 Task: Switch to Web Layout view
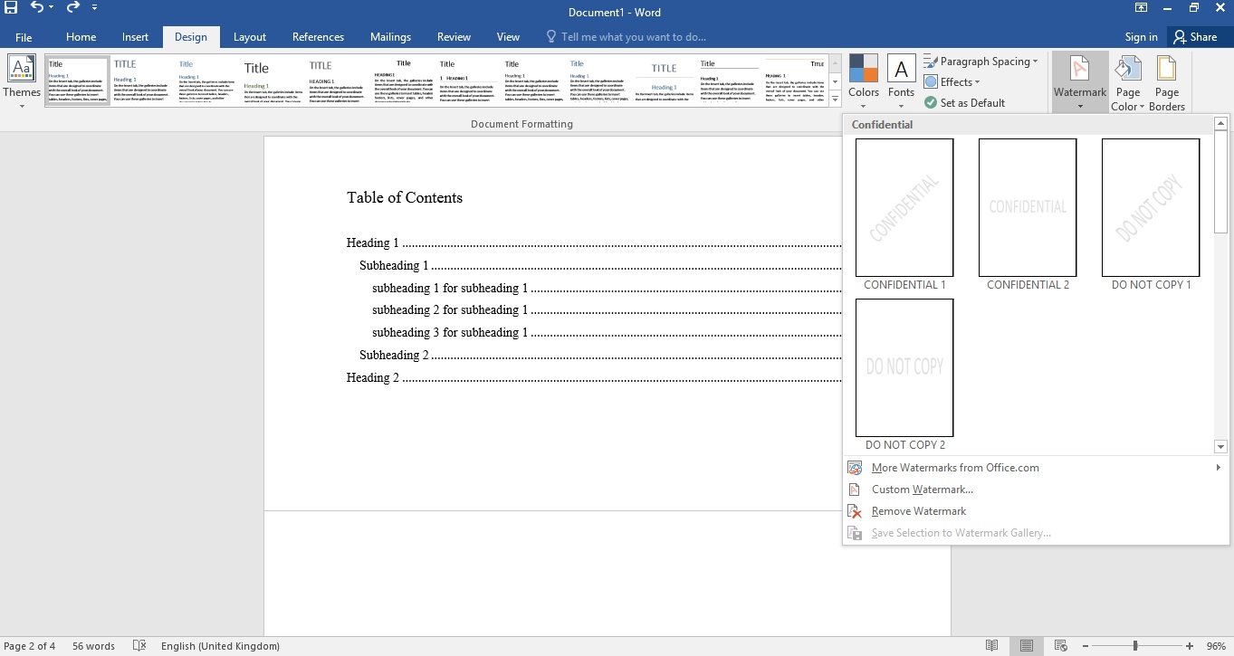[x=1060, y=646]
